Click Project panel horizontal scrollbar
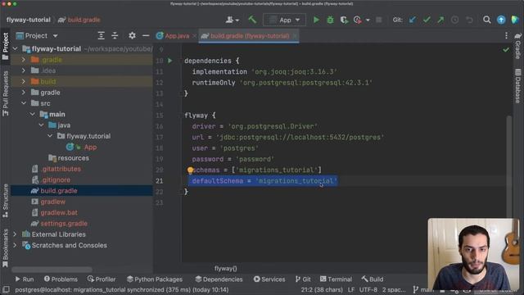The image size is (524, 295). (52, 270)
